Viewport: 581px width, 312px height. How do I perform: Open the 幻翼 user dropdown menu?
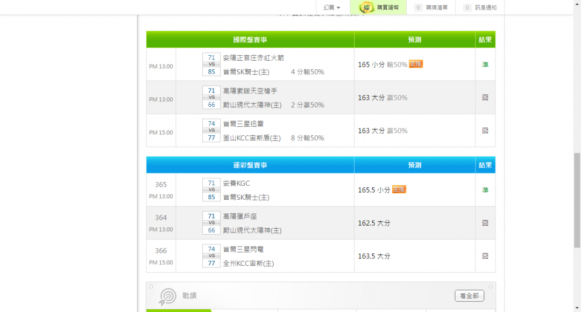pos(331,8)
